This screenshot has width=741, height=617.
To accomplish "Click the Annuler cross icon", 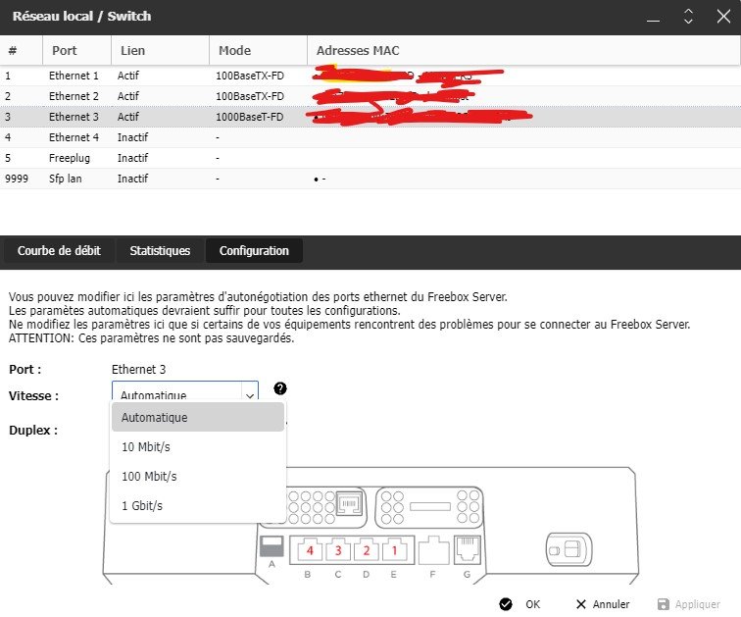I will pos(582,604).
